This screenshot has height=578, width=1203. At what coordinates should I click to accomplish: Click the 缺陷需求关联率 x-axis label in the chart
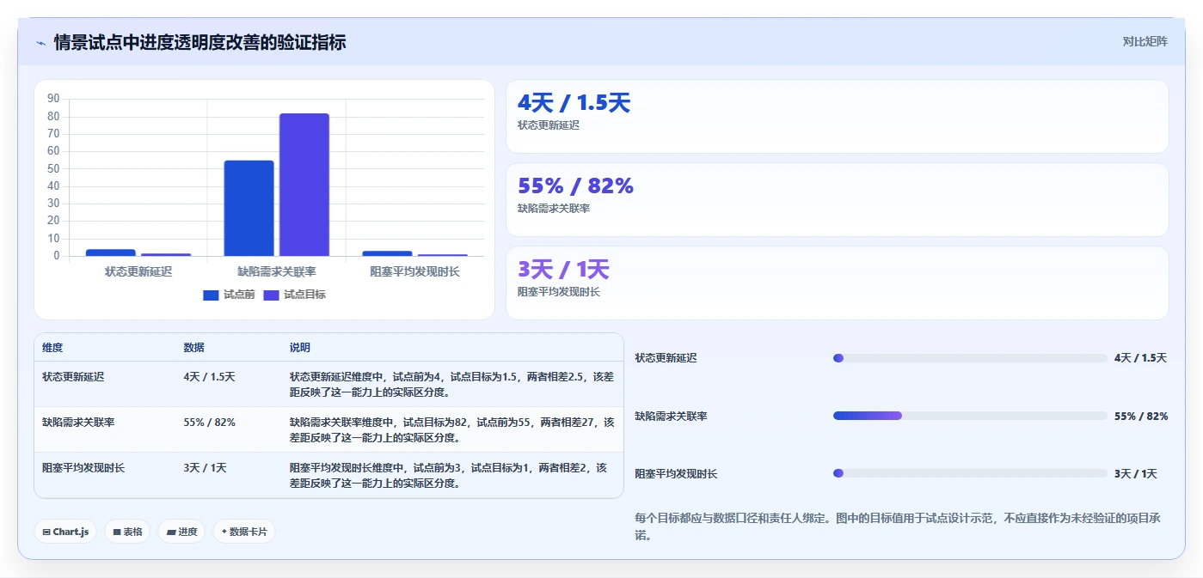tap(277, 271)
